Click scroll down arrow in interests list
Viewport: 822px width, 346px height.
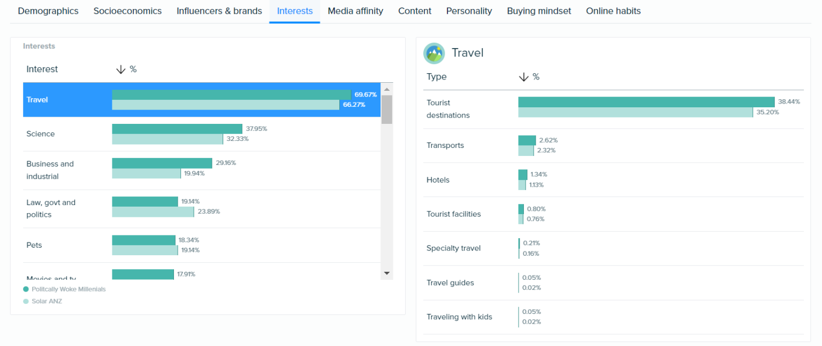point(387,273)
